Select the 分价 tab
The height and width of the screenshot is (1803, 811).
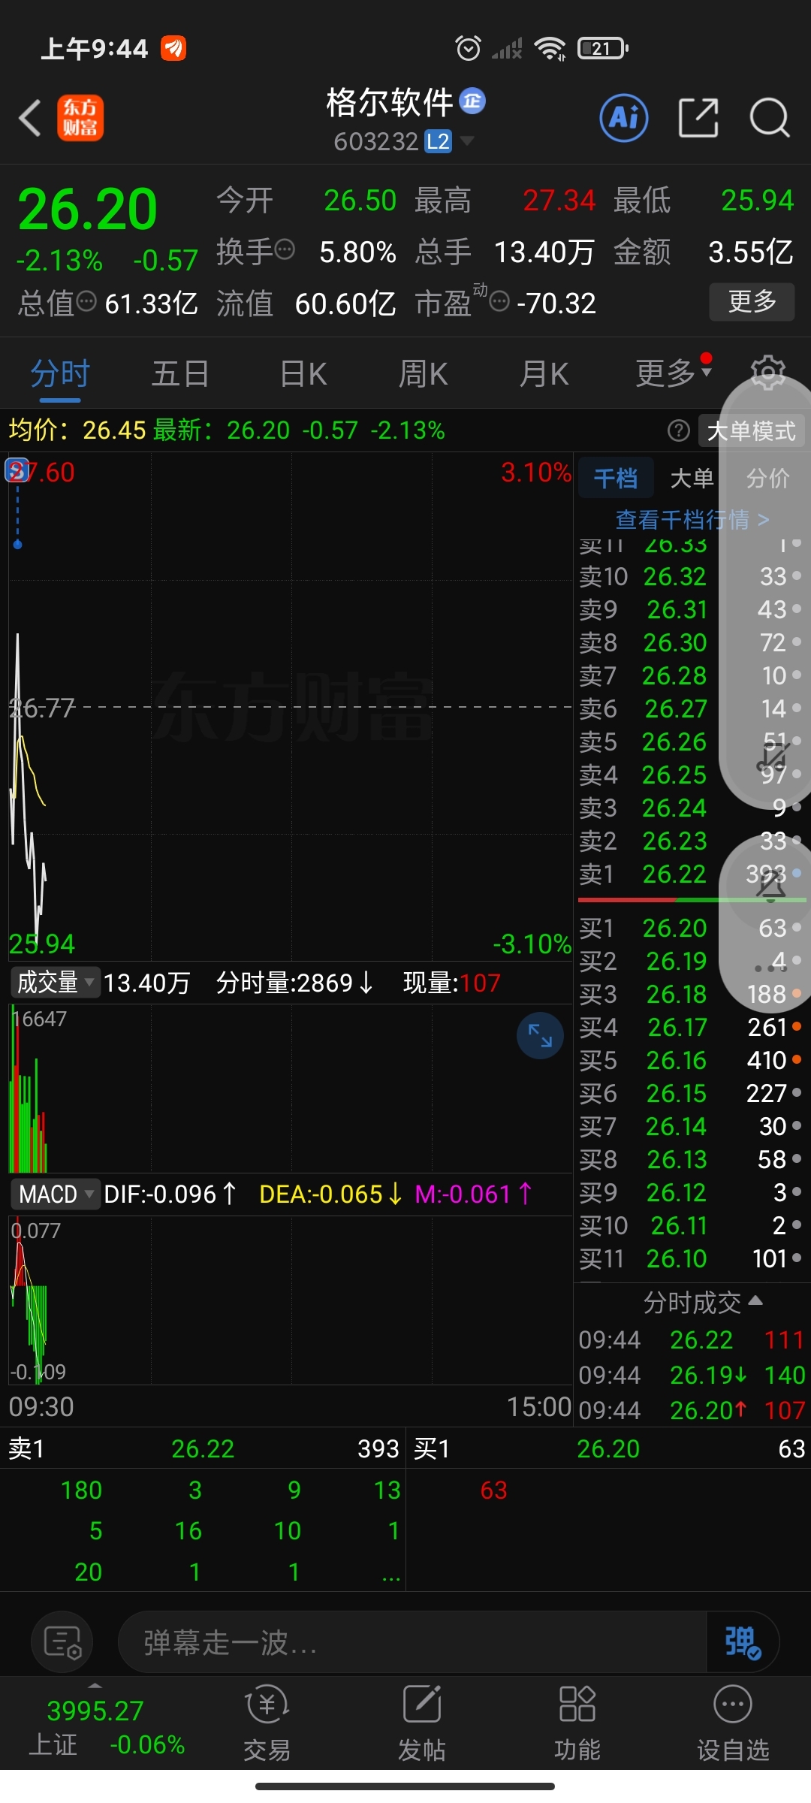coord(767,478)
